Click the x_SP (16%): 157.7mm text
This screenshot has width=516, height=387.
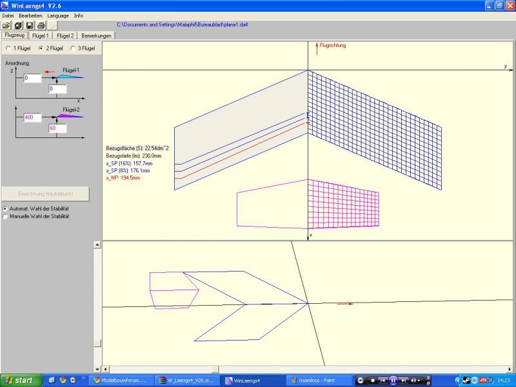(129, 164)
